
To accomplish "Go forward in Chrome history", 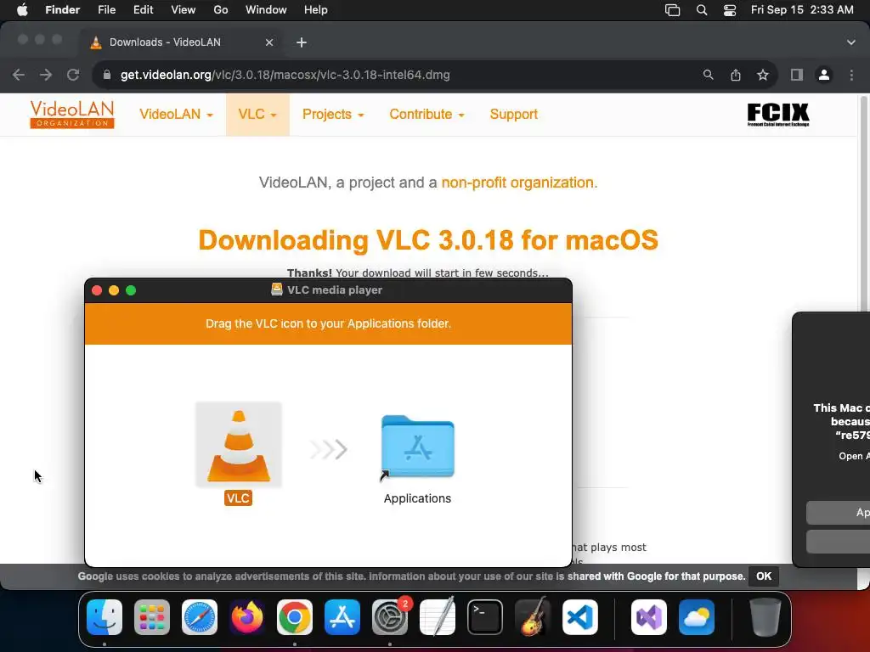I will coord(46,75).
